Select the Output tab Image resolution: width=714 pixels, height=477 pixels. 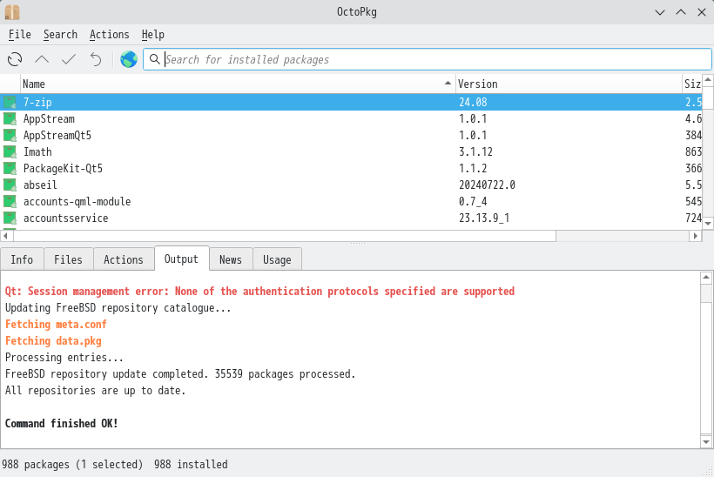click(x=181, y=259)
